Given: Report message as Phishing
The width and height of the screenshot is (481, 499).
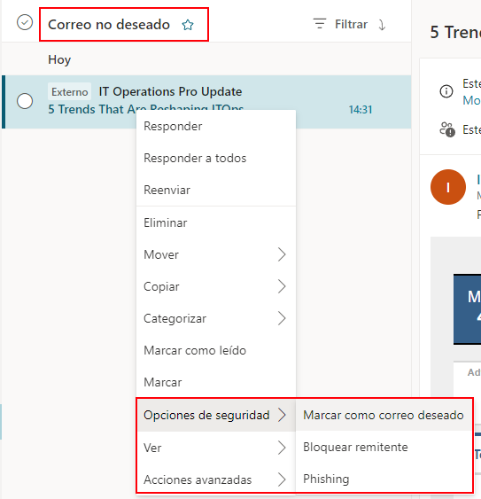Looking at the screenshot, I should 384,479.
